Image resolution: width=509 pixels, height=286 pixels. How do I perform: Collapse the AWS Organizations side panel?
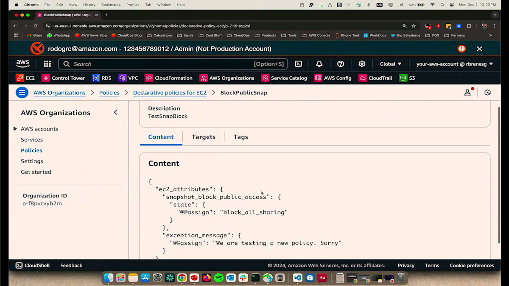pyautogui.click(x=115, y=112)
